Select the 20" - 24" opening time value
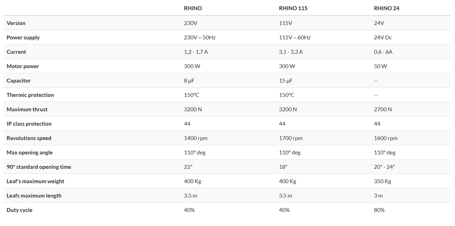 [x=384, y=167]
